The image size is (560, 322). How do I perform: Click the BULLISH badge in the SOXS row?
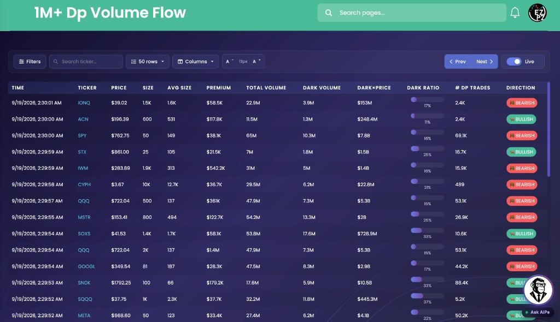[521, 234]
